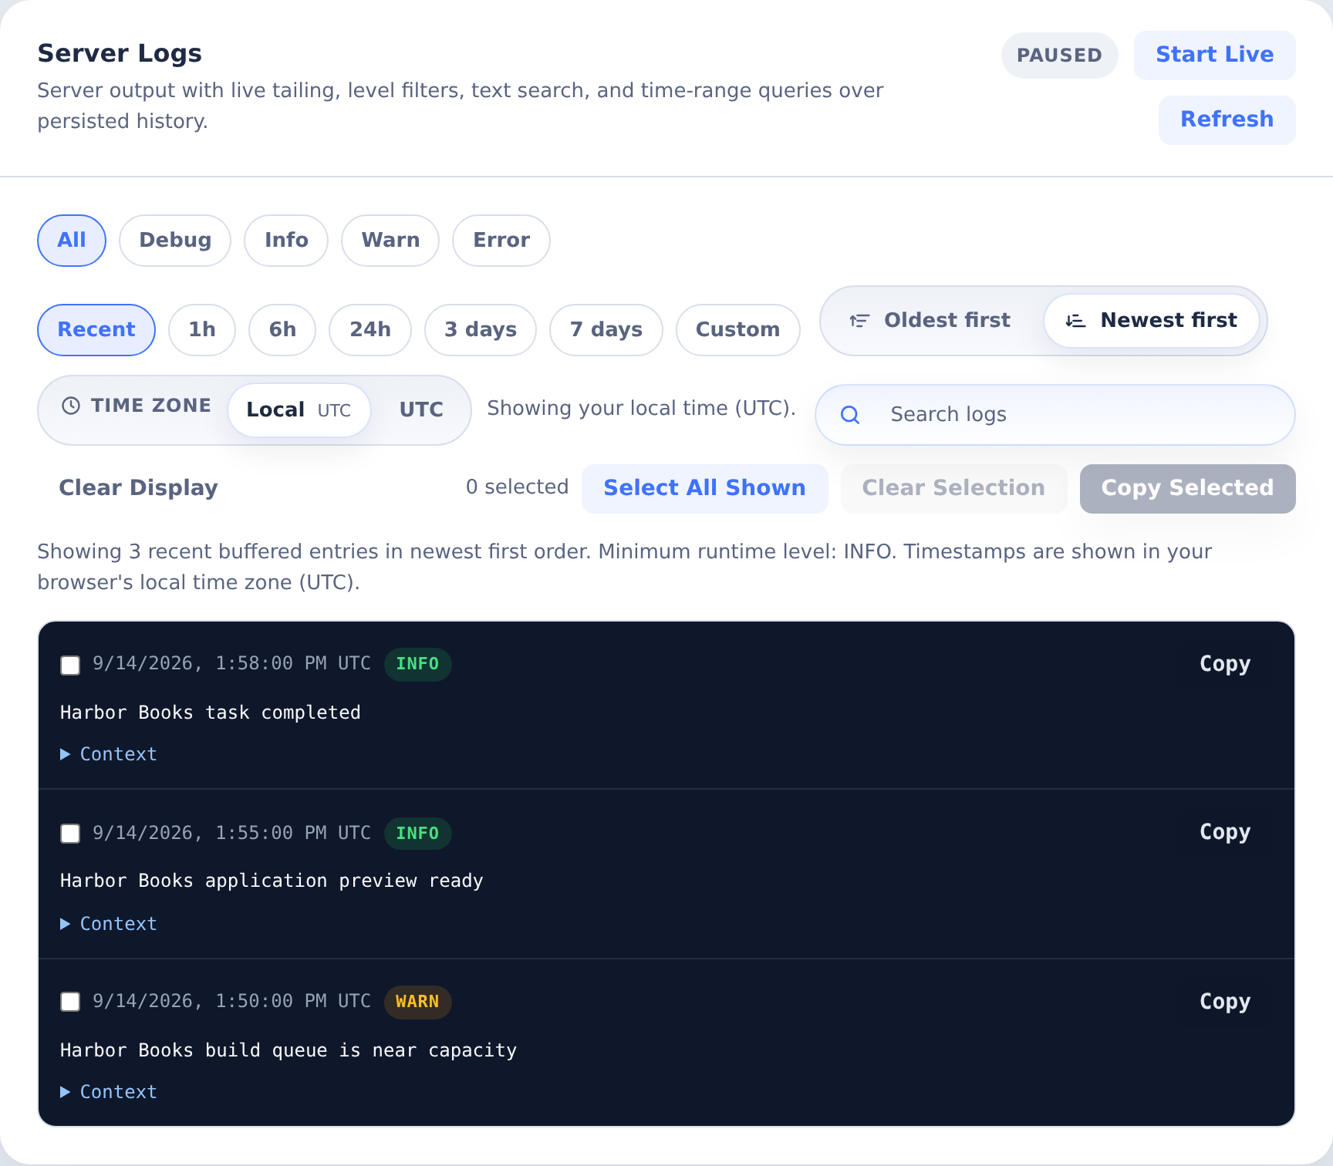Sort logs Newest first
This screenshot has height=1166, width=1333.
pyautogui.click(x=1152, y=321)
